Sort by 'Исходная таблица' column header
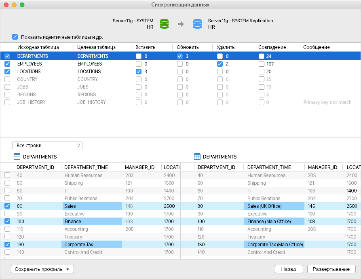Screen dimensions: 361x279 click(38, 47)
